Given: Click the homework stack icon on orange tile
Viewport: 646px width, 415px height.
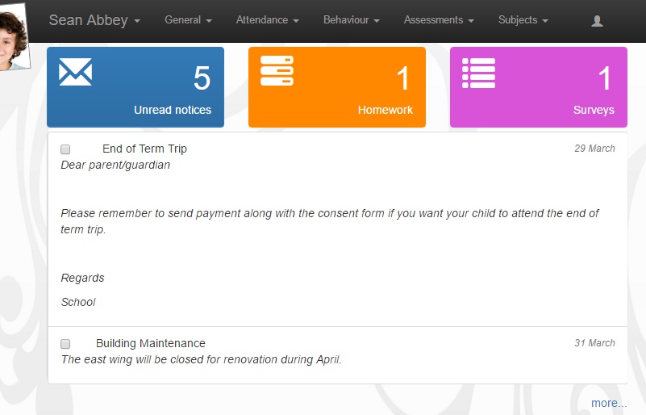Looking at the screenshot, I should pyautogui.click(x=277, y=70).
